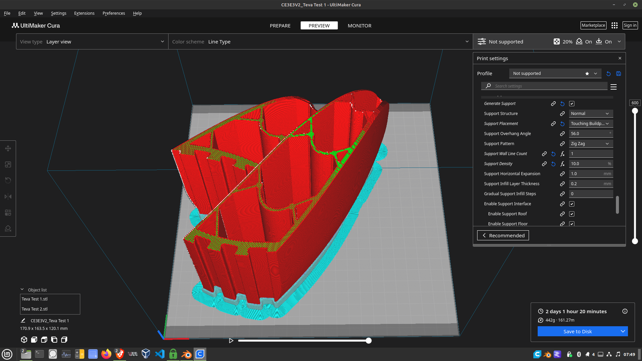Open the Color scheme Line Type dropdown
The width and height of the screenshot is (642, 361).
pyautogui.click(x=320, y=42)
